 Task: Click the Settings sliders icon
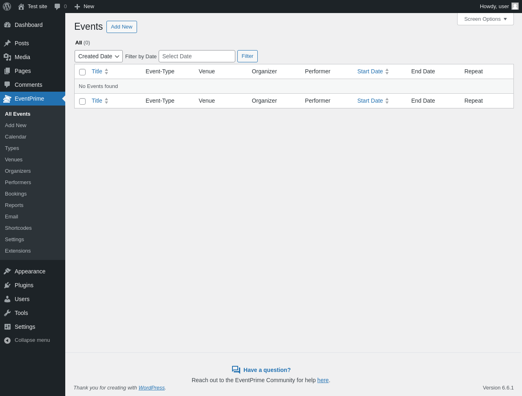[x=7, y=327]
